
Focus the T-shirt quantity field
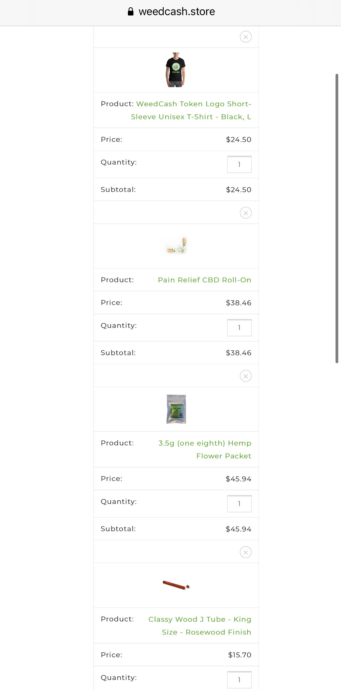pos(239,165)
